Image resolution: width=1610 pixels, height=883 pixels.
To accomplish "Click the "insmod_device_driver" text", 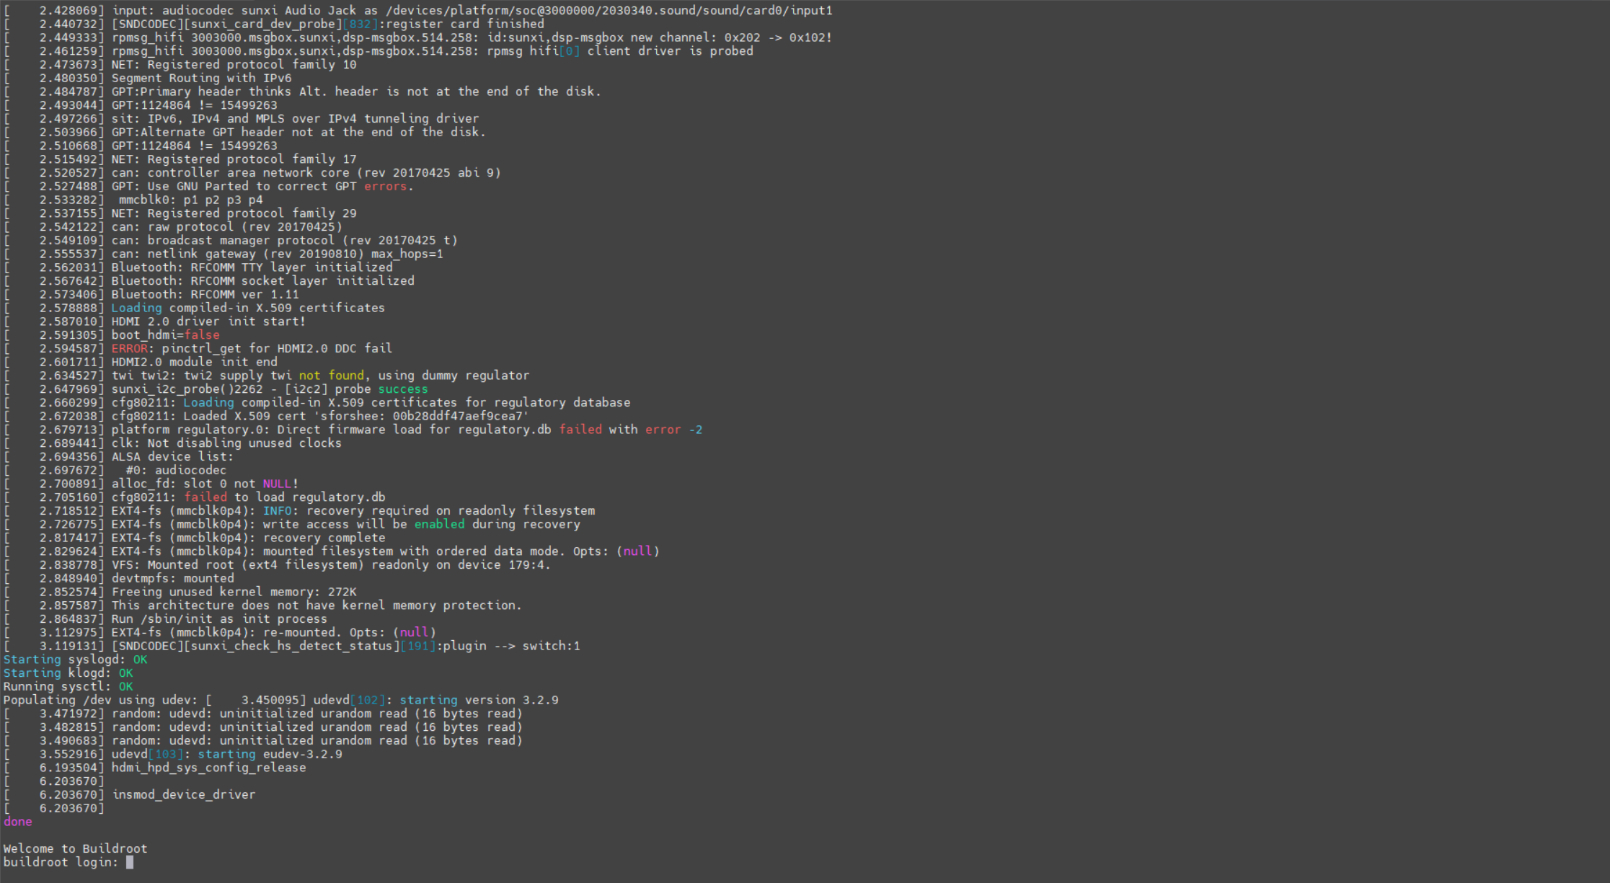I will pos(184,794).
